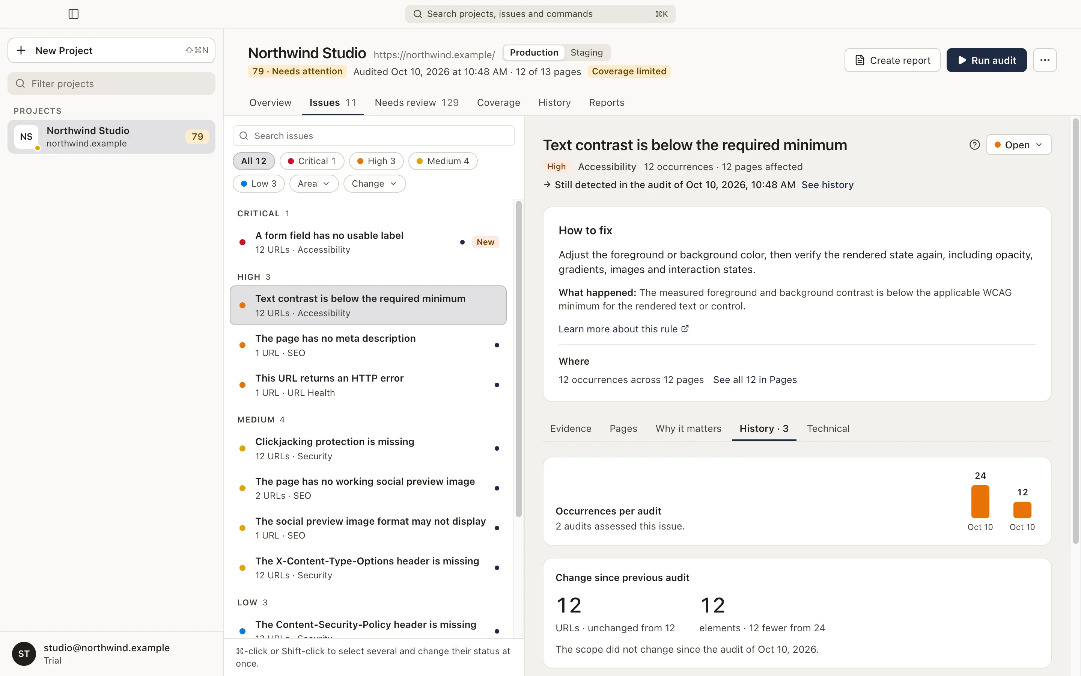Open the more options ellipsis menu
The height and width of the screenshot is (676, 1081).
click(1044, 60)
